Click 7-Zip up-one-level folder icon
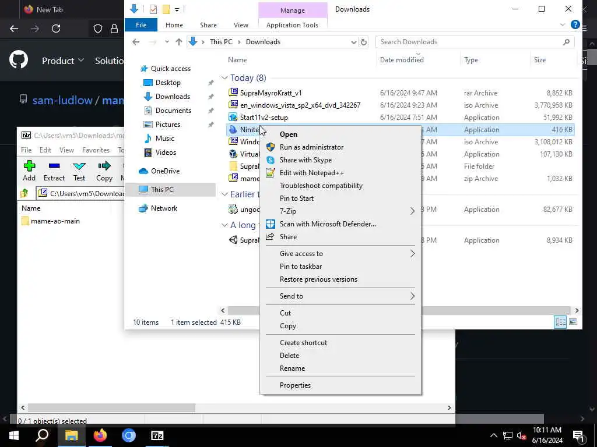 [x=24, y=193]
